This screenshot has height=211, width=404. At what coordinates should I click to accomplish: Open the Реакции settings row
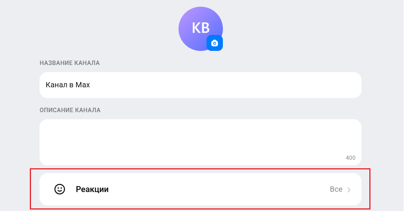click(x=201, y=189)
